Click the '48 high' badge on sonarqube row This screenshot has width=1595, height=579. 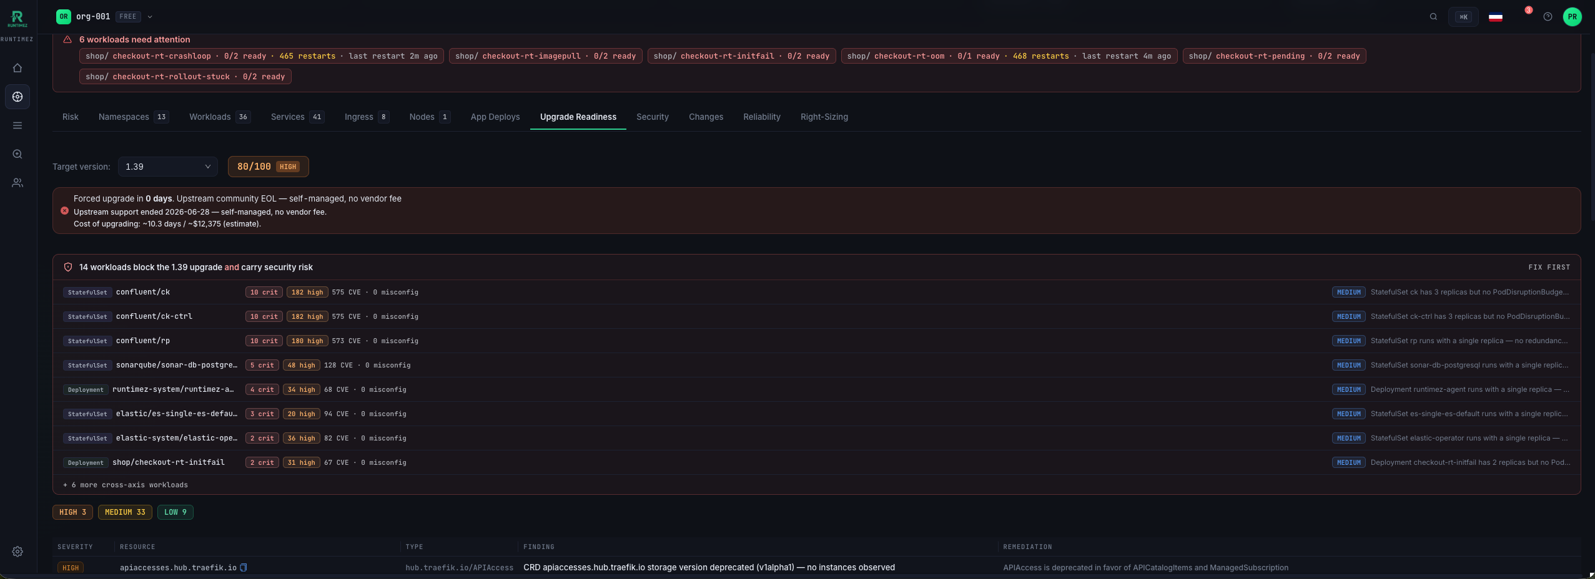301,365
